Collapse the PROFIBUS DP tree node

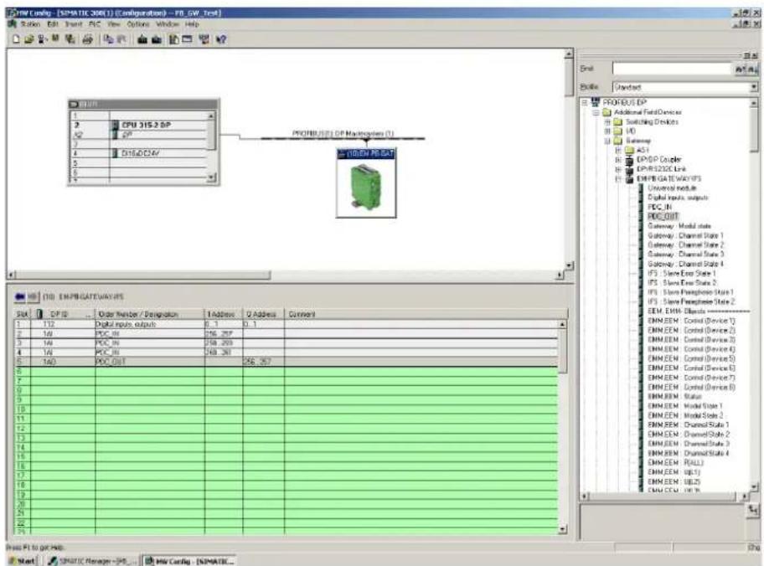point(585,102)
